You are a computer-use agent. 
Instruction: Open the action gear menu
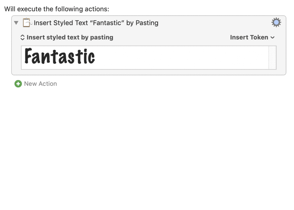pos(276,22)
